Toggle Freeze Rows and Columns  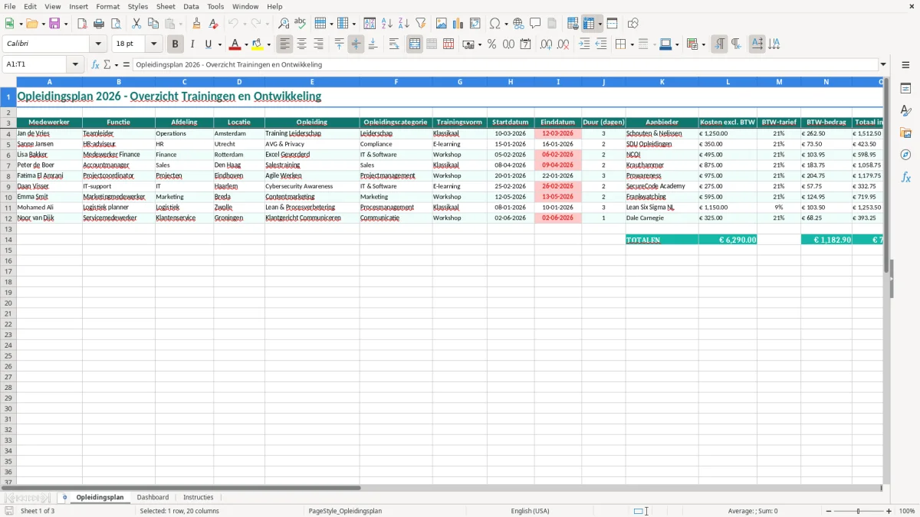click(589, 24)
